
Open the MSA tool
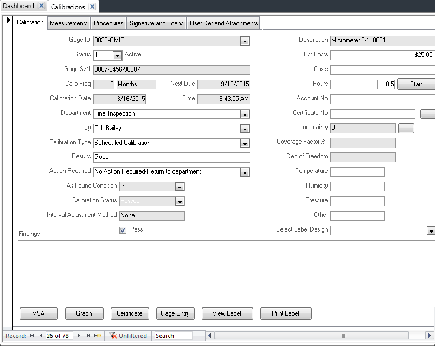pyautogui.click(x=39, y=313)
